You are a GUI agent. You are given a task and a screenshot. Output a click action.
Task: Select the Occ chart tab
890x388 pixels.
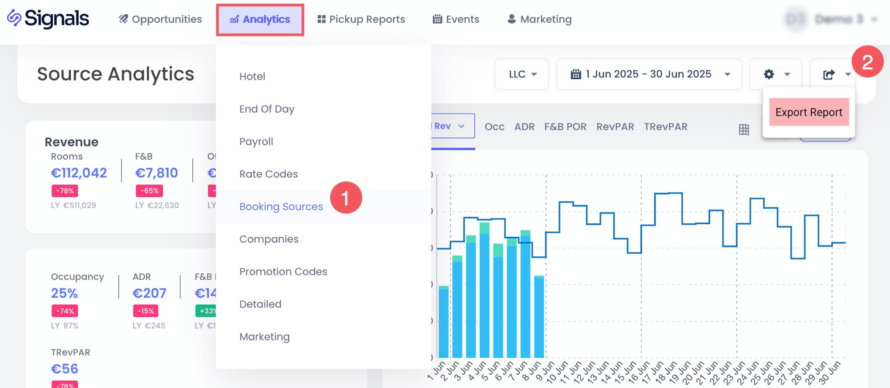tap(494, 127)
